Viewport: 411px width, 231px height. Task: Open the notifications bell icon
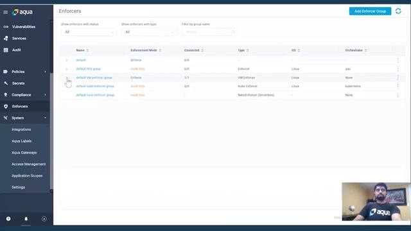pos(26,219)
